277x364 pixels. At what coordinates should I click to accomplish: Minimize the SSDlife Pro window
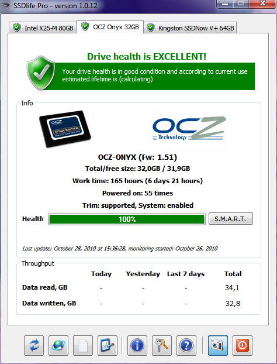coord(226,4)
